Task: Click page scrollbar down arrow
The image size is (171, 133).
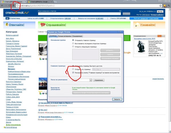Action: point(170,132)
